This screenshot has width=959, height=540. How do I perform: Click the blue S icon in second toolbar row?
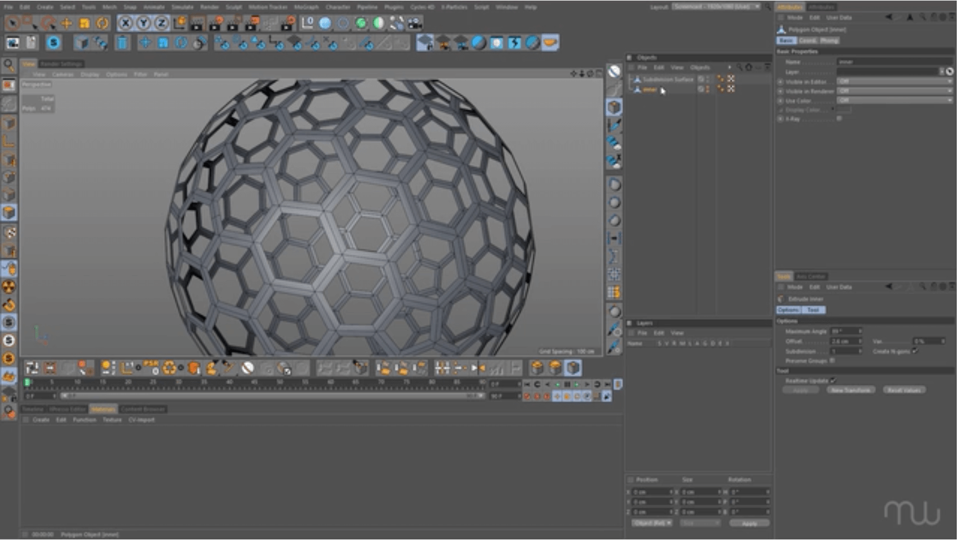pyautogui.click(x=53, y=43)
